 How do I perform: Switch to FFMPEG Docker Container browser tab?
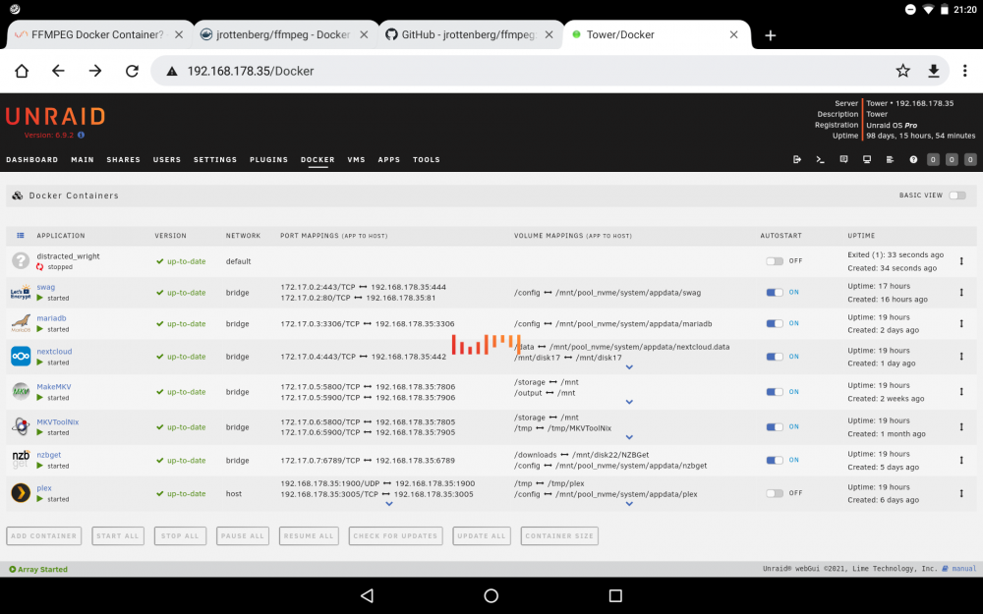[99, 35]
